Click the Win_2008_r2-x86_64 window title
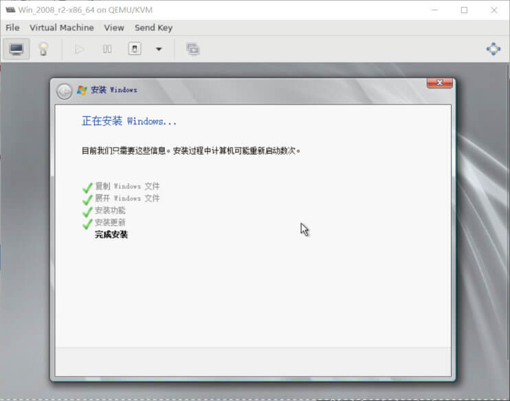This screenshot has height=401, width=510. [x=85, y=10]
